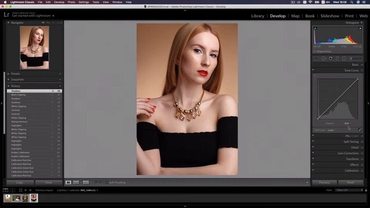370x208 pixels.
Task: Open toolbar content dropdown arrow
Action: pos(307,183)
